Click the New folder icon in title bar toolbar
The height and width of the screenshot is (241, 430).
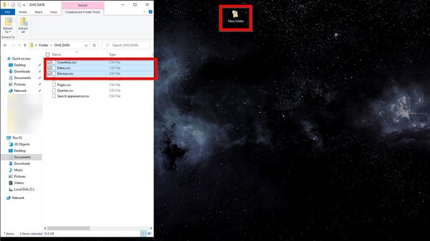tap(19, 4)
